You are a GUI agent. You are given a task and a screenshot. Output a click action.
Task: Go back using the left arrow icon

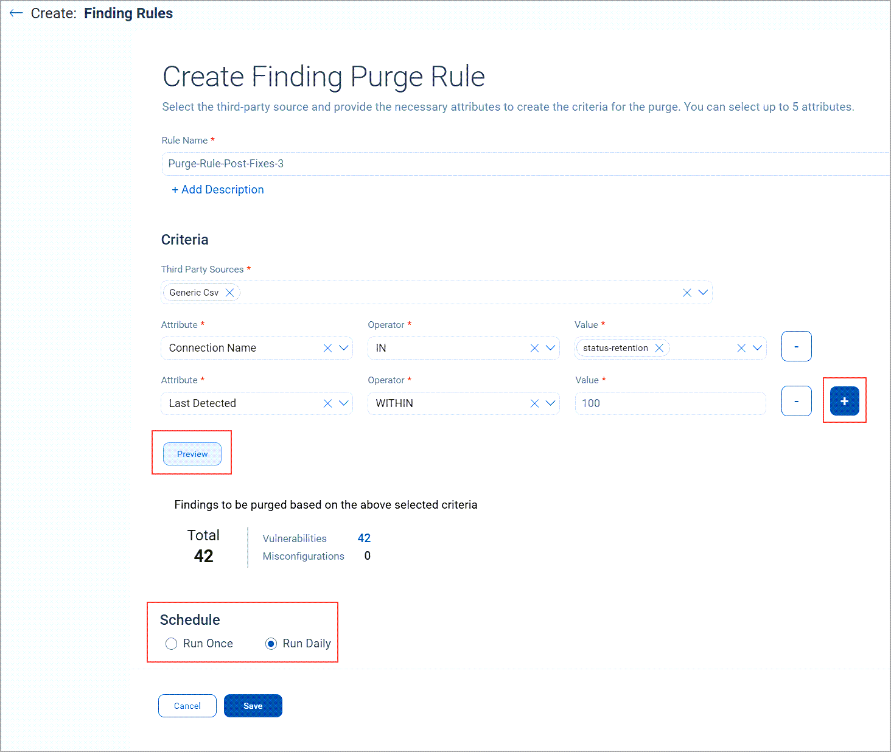pos(16,13)
